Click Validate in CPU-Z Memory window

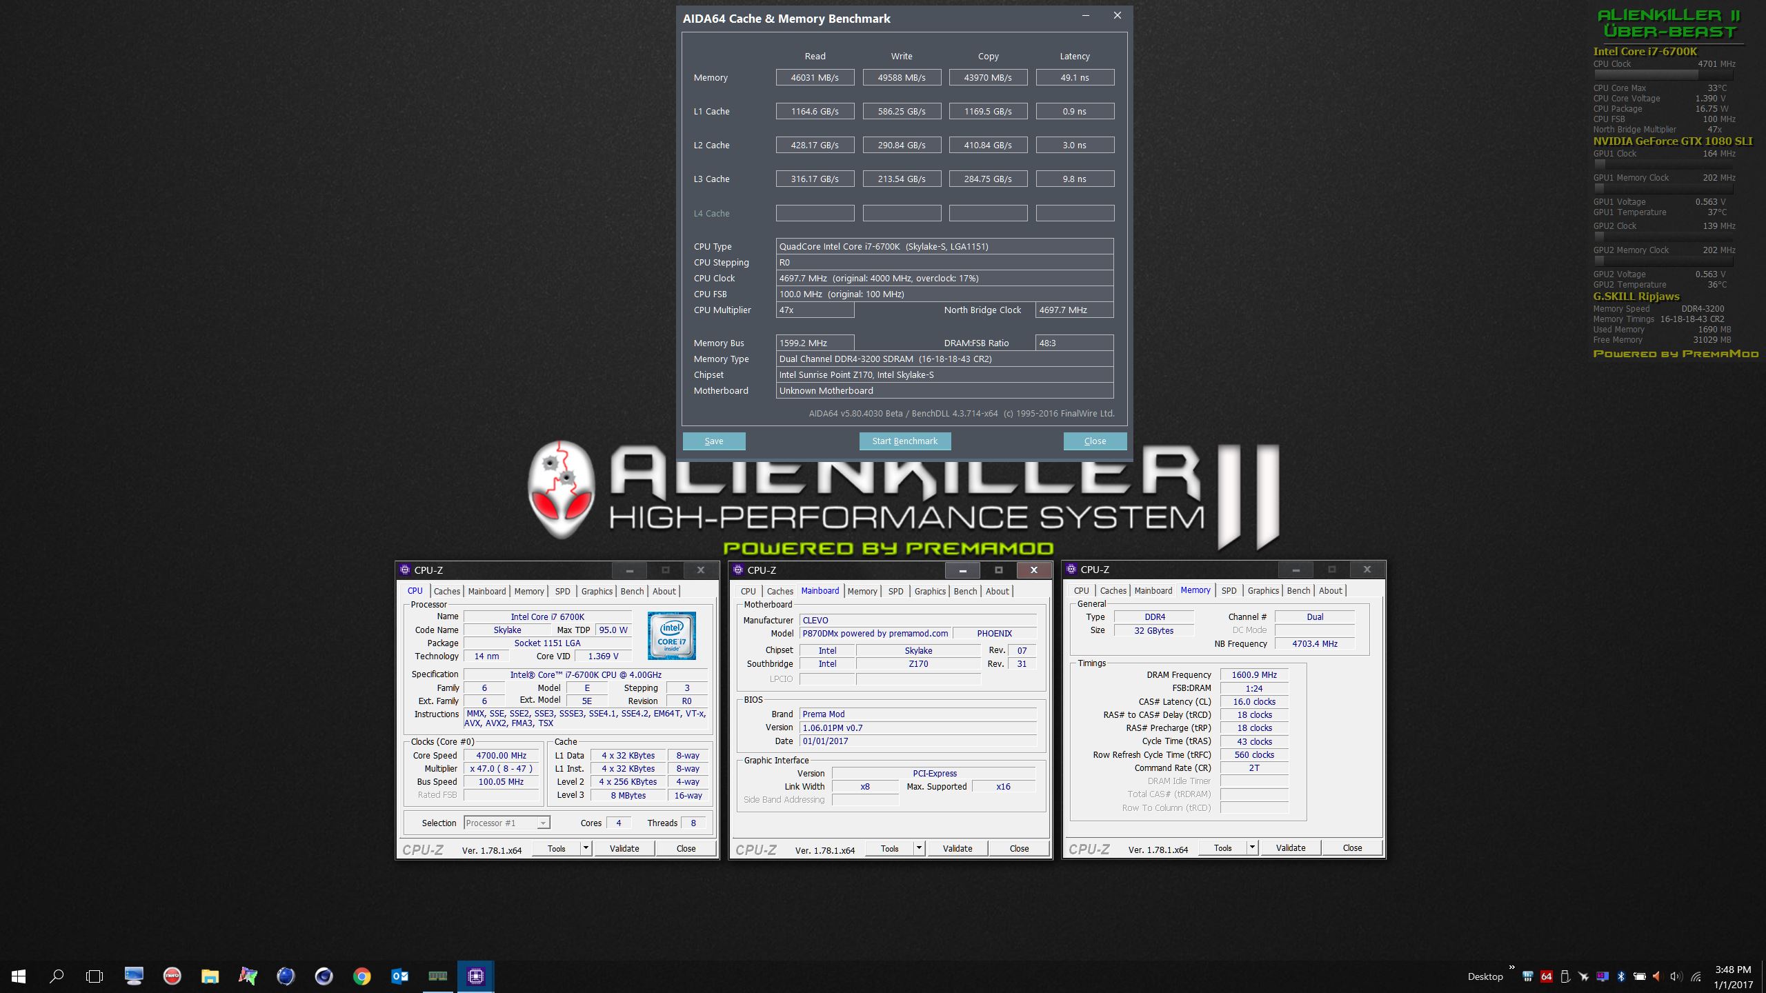[x=1291, y=847]
